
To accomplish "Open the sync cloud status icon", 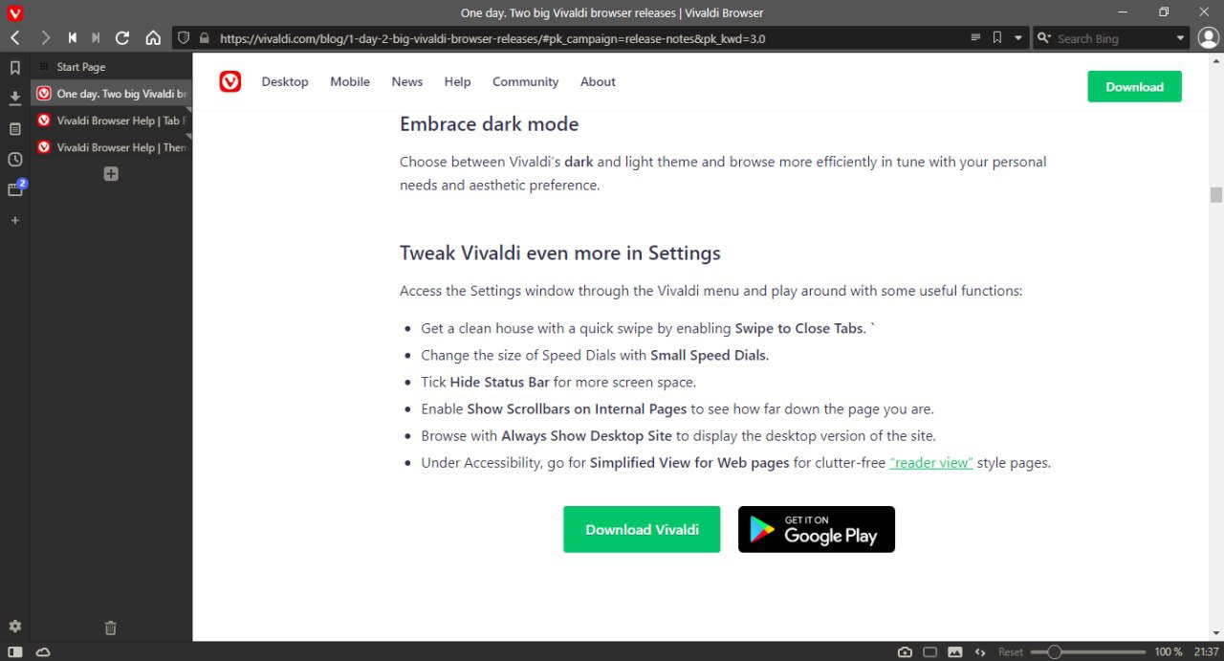I will pos(43,651).
